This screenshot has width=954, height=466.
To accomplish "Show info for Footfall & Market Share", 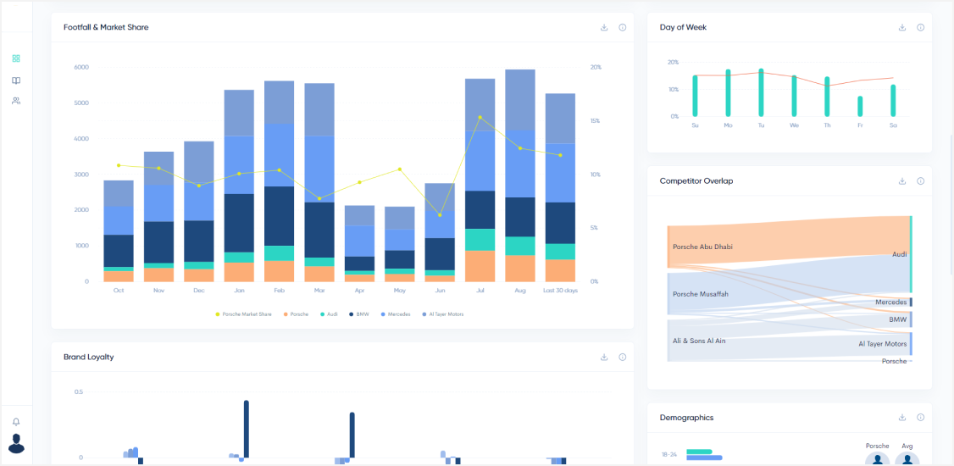I will point(623,27).
